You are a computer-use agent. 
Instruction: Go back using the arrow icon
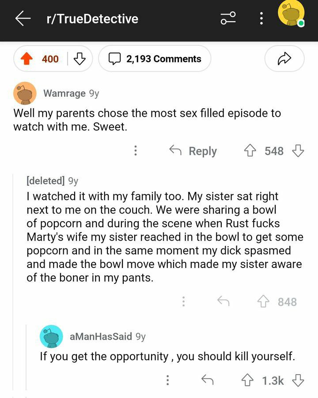click(23, 19)
